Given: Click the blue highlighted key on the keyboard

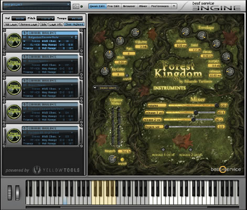Looking at the screenshot, I should click(65, 201).
